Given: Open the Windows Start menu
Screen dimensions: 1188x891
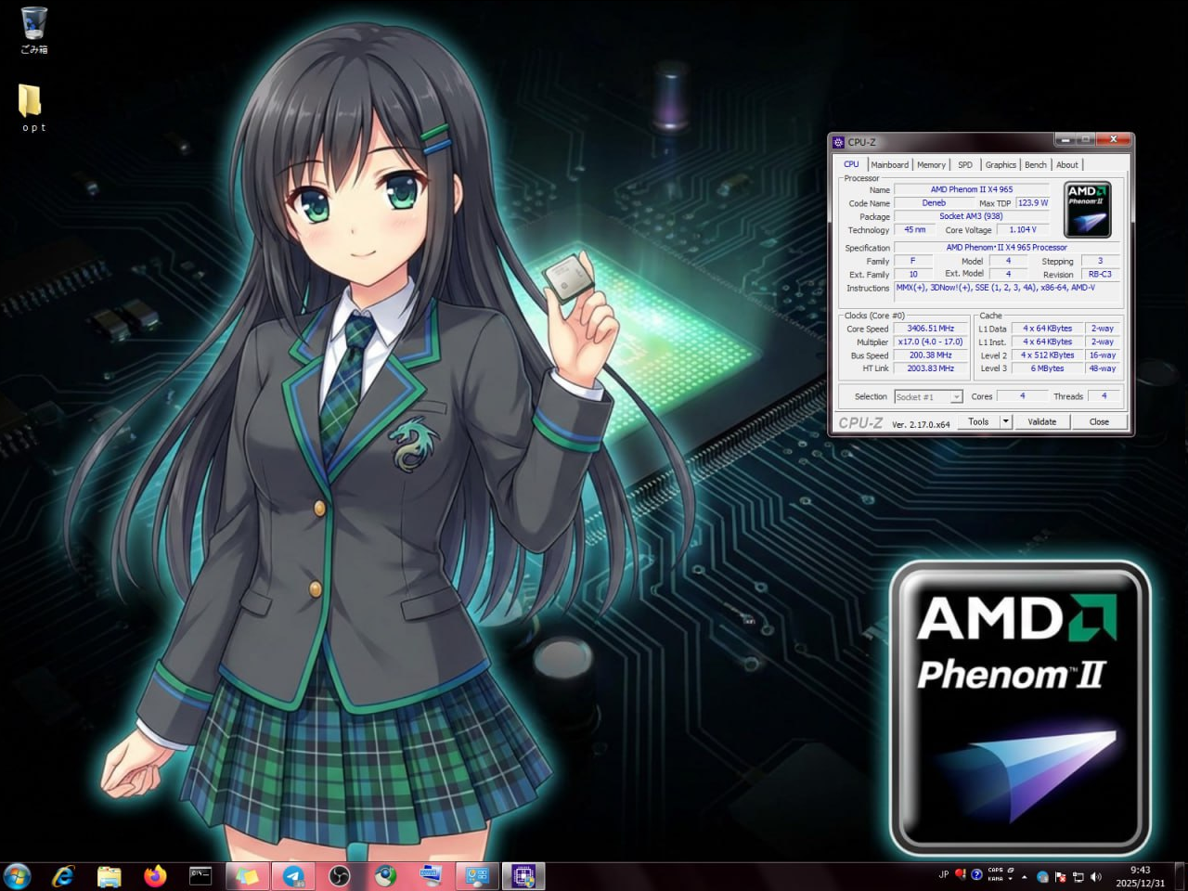Looking at the screenshot, I should coord(18,876).
